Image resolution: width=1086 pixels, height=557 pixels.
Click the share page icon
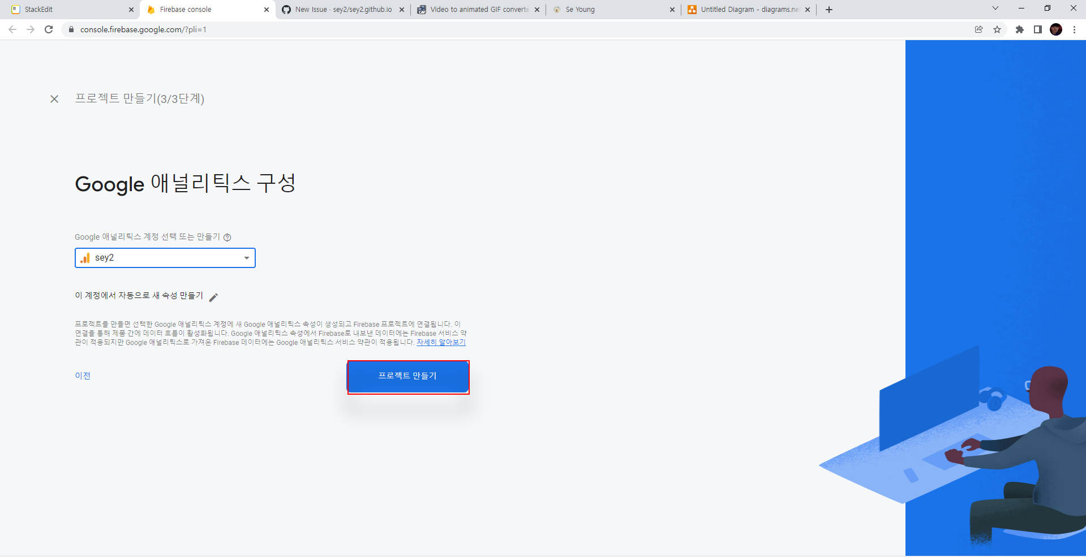click(978, 29)
